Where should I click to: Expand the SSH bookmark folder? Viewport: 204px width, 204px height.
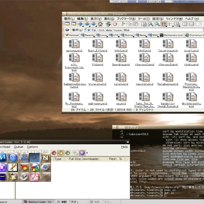154,35
